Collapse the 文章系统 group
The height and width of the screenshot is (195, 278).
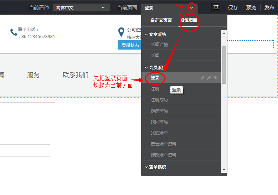146,35
